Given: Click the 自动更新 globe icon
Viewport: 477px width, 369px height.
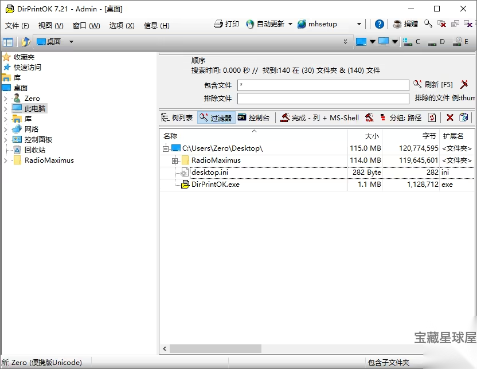Looking at the screenshot, I should point(250,23).
